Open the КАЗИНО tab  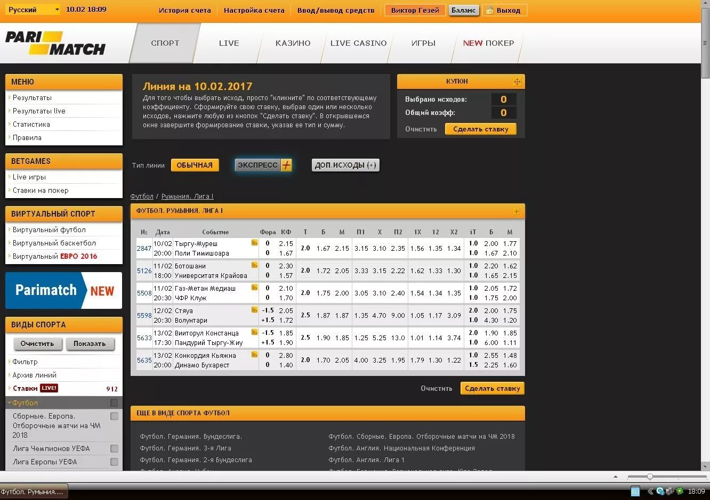(x=293, y=43)
